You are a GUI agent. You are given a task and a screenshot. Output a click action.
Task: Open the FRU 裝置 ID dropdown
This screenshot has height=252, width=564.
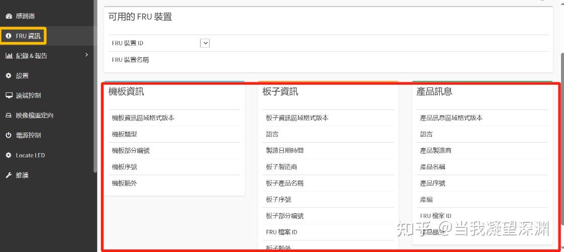tap(205, 43)
